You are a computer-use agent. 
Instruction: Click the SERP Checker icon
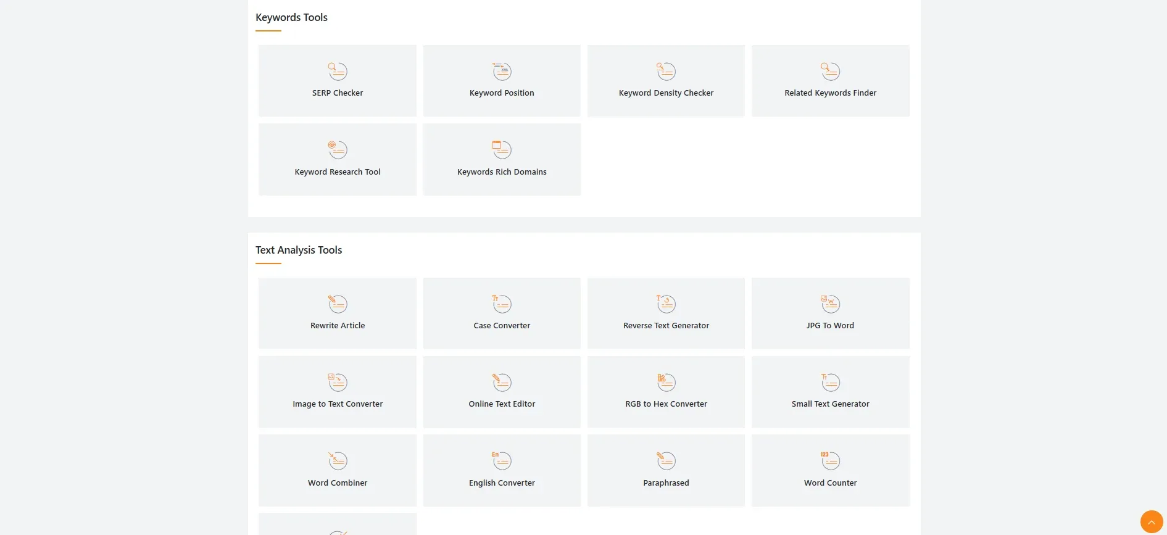click(x=338, y=71)
